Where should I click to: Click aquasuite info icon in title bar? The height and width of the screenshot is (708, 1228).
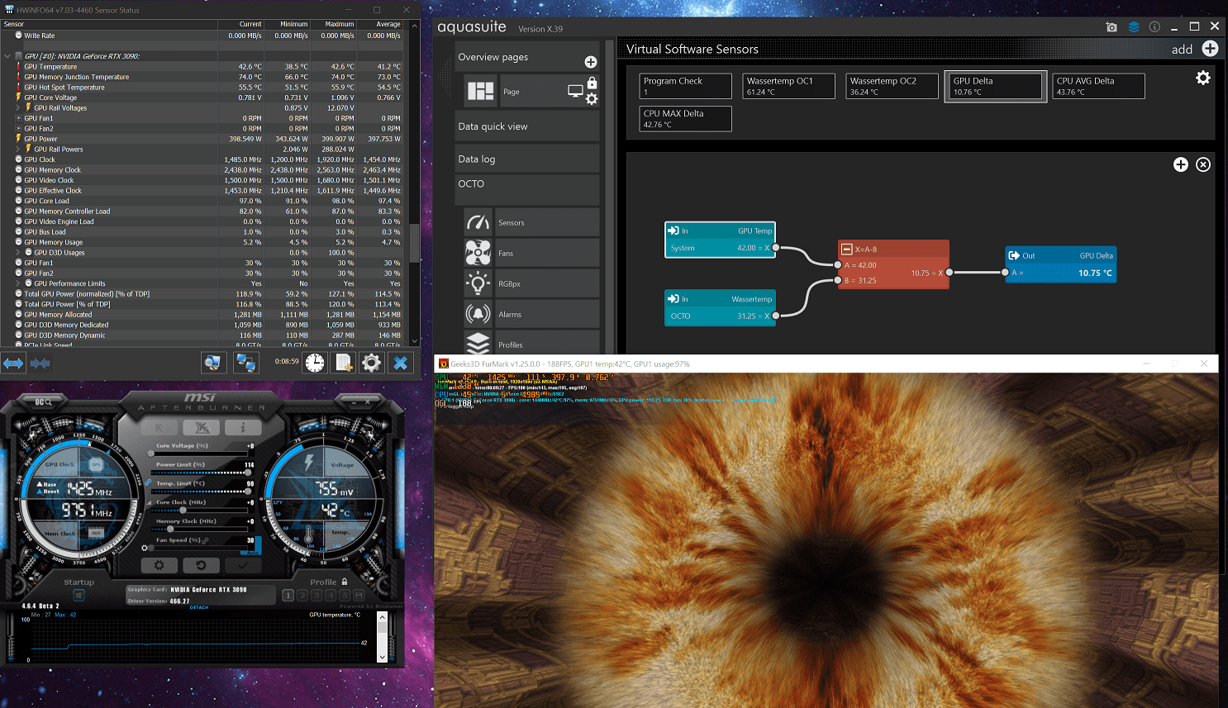click(1154, 27)
